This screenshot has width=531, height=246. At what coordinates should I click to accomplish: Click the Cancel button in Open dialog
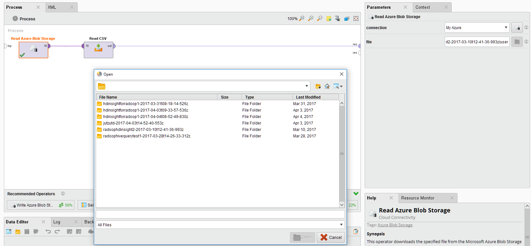(x=331, y=237)
